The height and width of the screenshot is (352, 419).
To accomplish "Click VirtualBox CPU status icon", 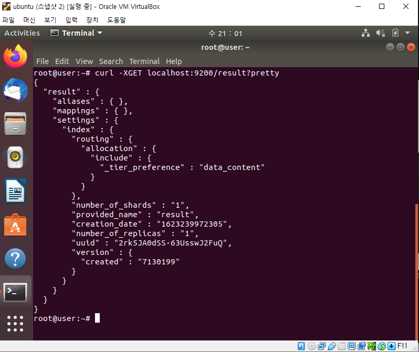I will click(371, 346).
